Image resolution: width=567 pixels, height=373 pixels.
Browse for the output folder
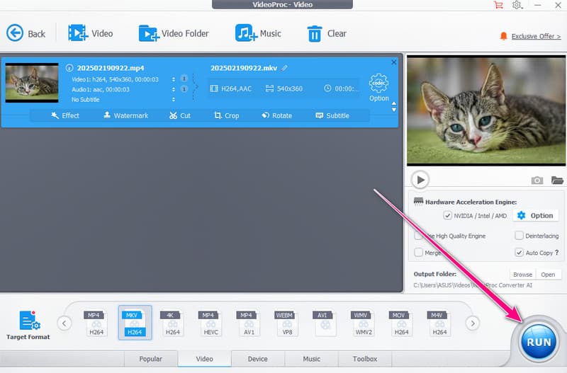pyautogui.click(x=522, y=275)
